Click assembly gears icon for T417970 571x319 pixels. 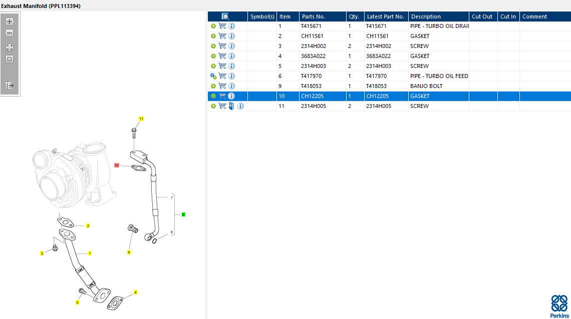click(x=213, y=76)
